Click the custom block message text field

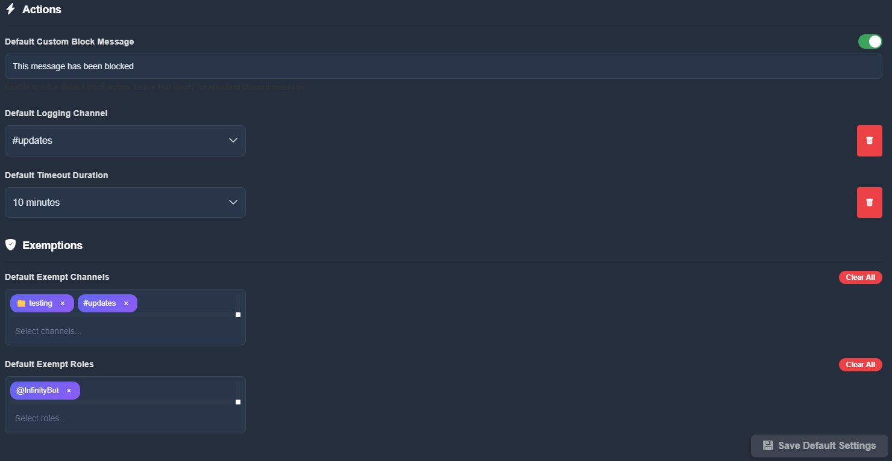point(443,66)
